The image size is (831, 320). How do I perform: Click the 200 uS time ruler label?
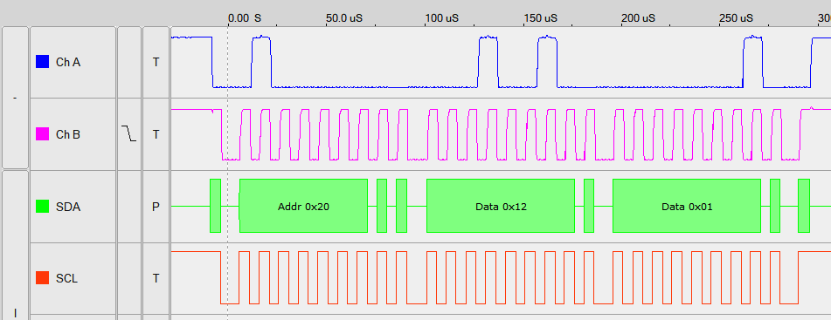[638, 18]
